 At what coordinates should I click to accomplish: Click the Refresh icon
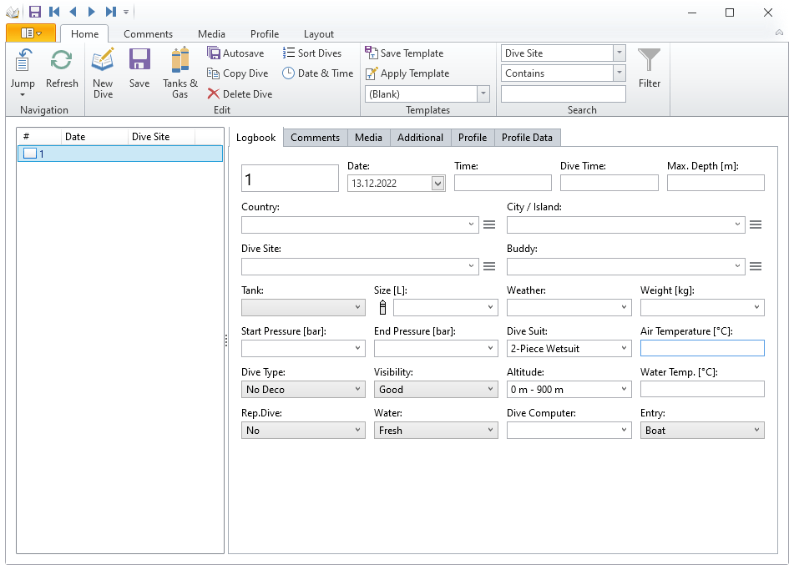(61, 61)
